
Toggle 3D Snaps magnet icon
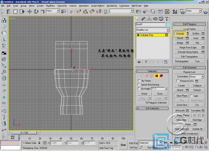click(79, 12)
